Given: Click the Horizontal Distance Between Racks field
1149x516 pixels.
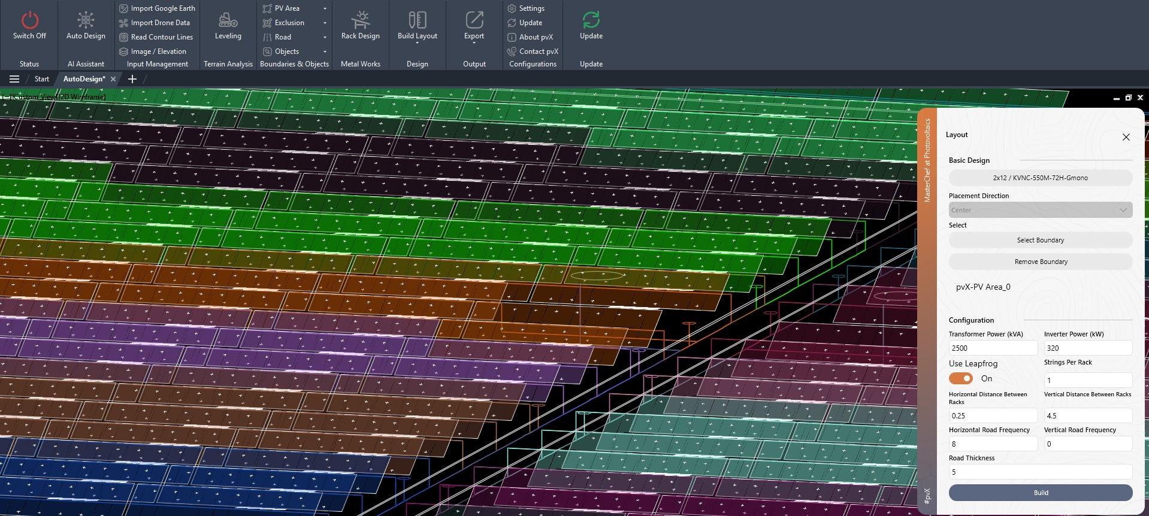Looking at the screenshot, I should [993, 415].
